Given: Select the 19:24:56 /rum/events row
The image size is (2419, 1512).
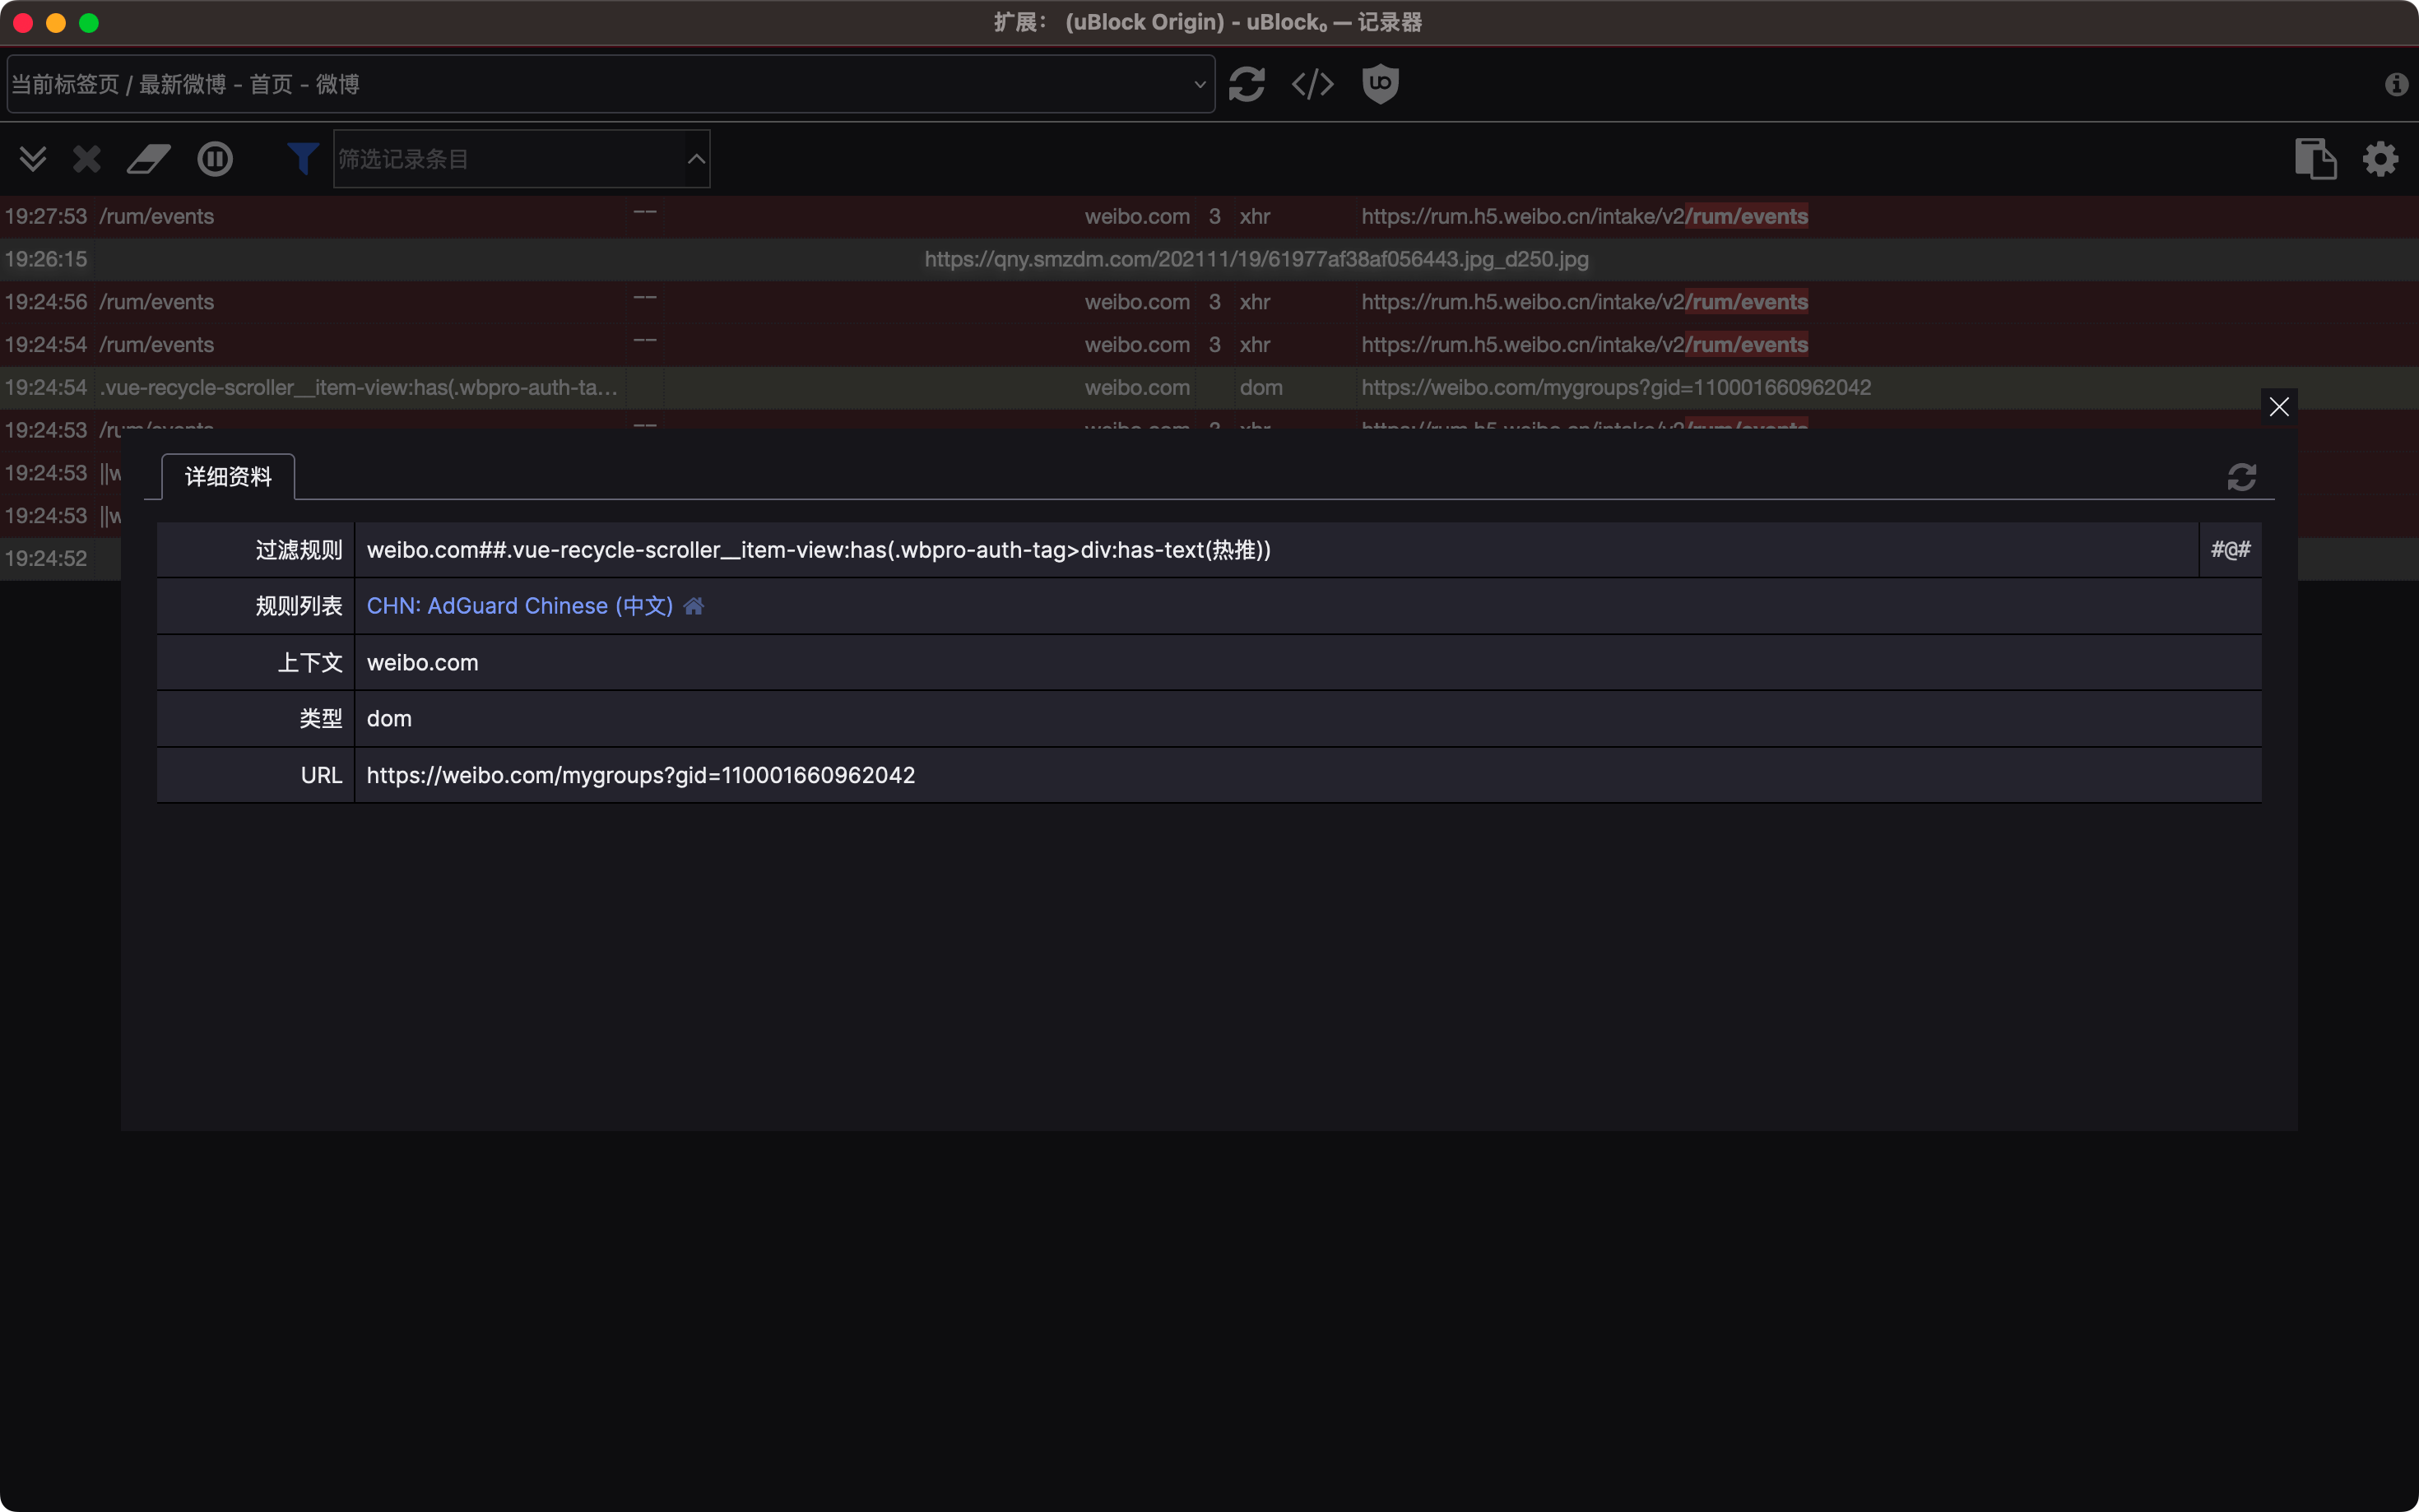Looking at the screenshot, I should point(1209,302).
